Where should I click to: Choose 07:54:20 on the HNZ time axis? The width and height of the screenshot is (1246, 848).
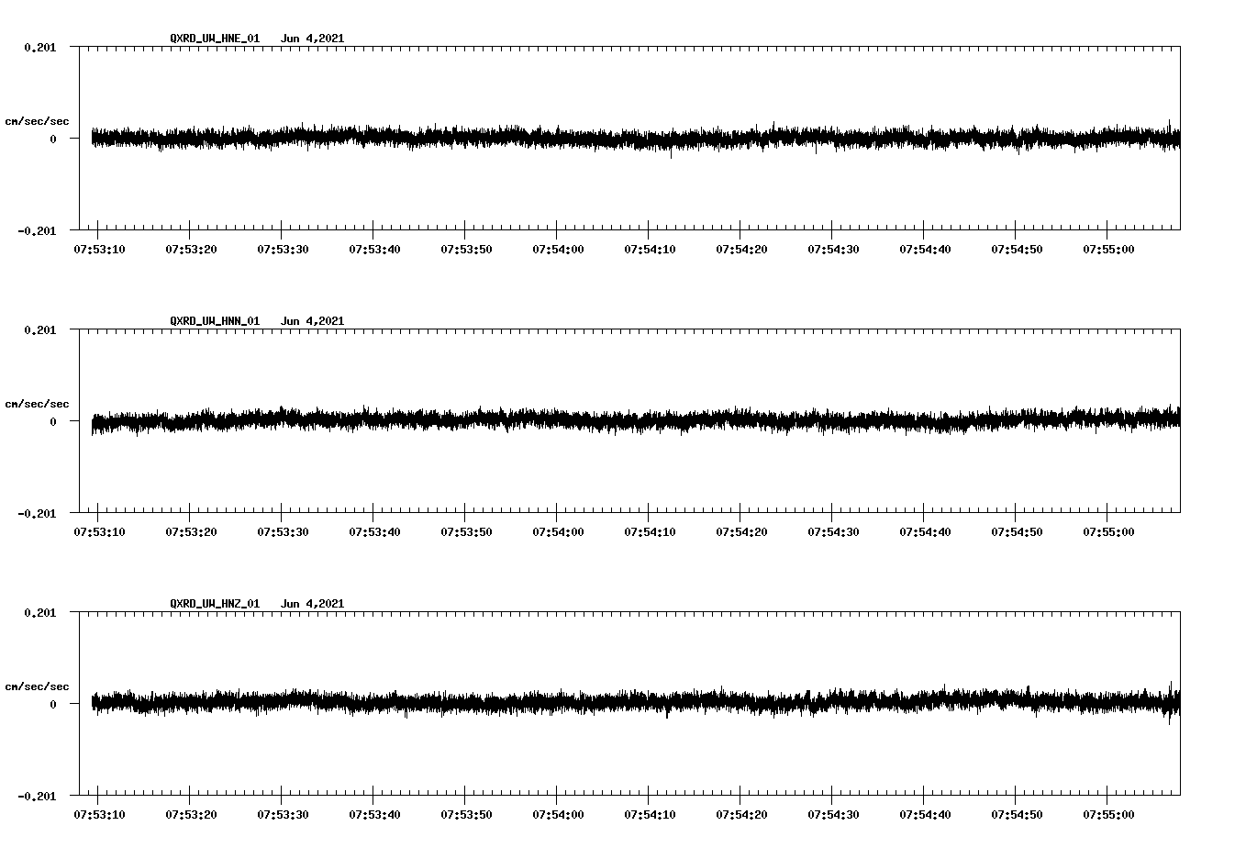pos(741,814)
